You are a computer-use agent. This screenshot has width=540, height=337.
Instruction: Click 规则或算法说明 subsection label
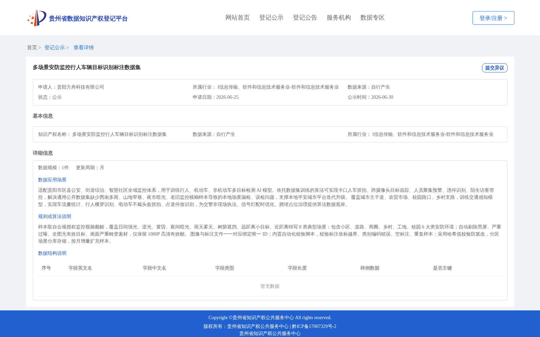click(x=55, y=216)
